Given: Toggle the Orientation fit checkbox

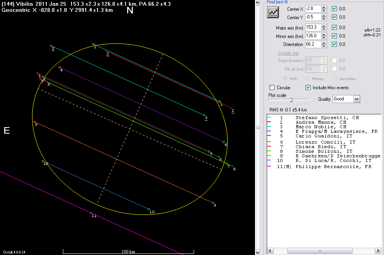Looking at the screenshot, I should [335, 44].
